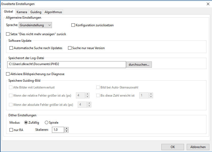Tick the 'Dies nicht mehr anzeigen' reset checkbox
The image size is (212, 152).
(x=8, y=34)
